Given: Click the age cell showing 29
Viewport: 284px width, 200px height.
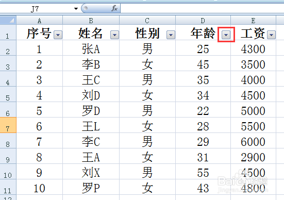Looking at the screenshot, I should click(203, 141).
